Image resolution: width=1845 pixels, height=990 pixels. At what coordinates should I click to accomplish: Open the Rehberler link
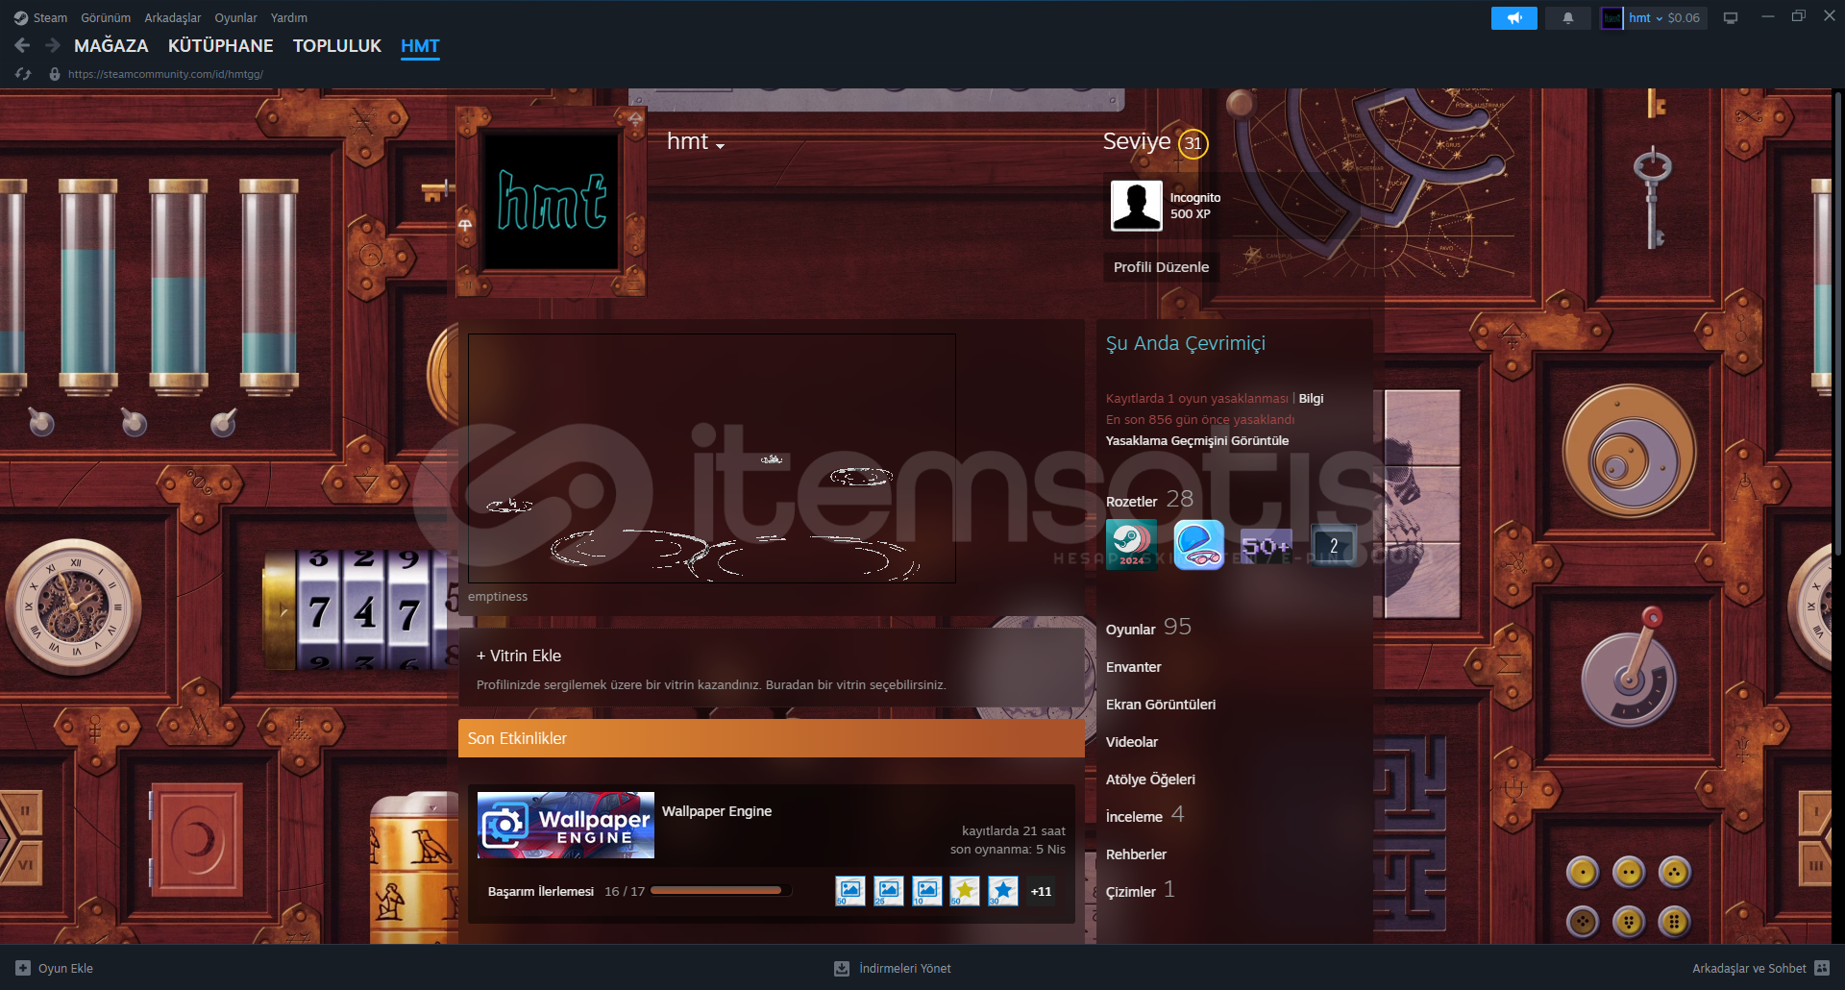click(x=1136, y=854)
